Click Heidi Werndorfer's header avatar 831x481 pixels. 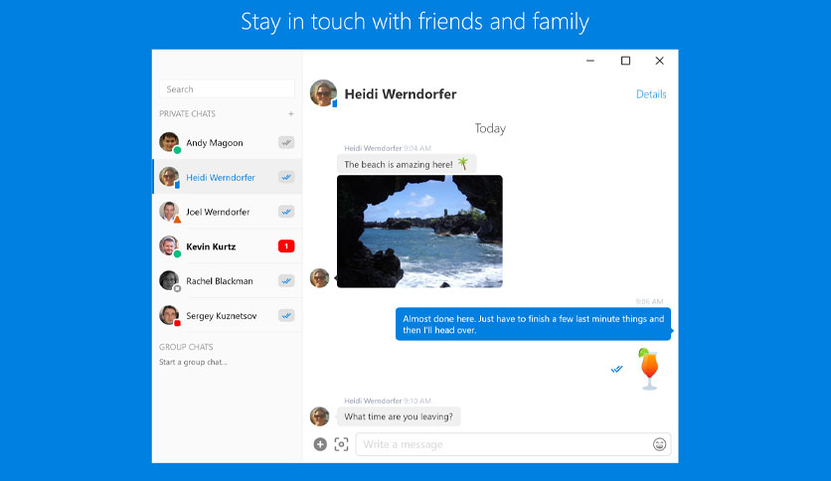pos(323,93)
